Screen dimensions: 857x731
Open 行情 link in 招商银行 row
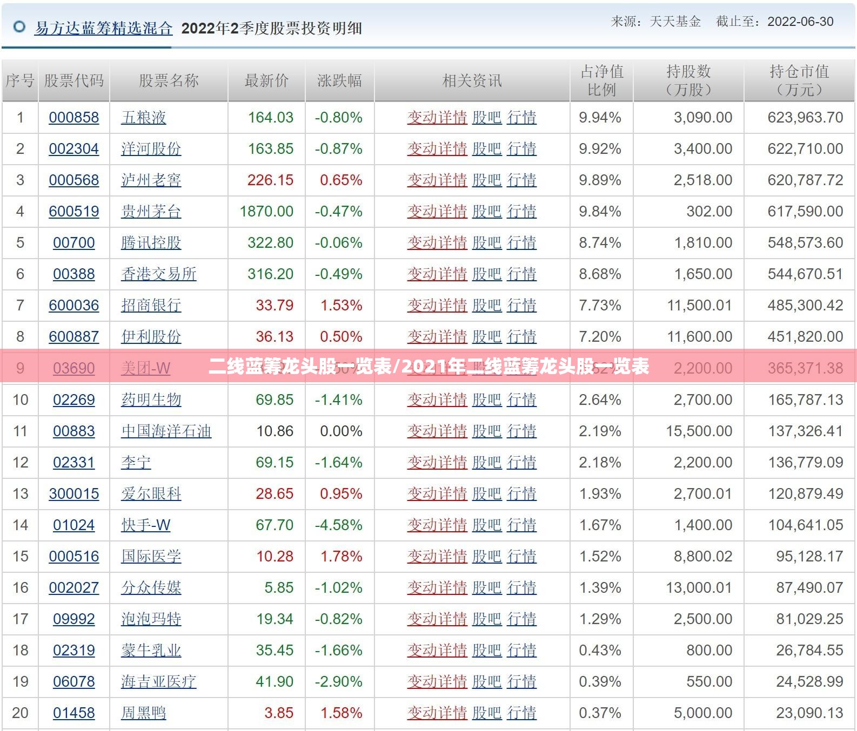tap(521, 305)
